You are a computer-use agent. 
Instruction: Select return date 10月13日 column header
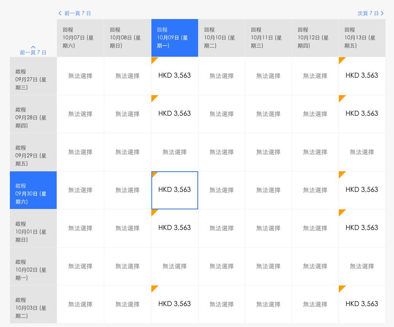tap(362, 38)
